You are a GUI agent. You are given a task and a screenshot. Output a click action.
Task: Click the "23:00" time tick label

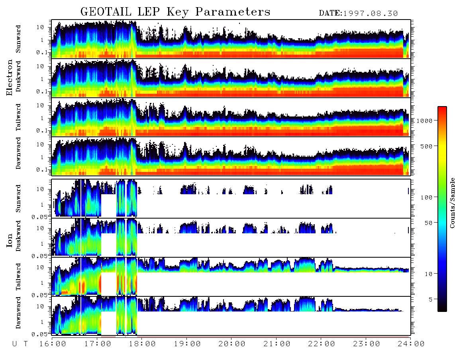click(366, 344)
